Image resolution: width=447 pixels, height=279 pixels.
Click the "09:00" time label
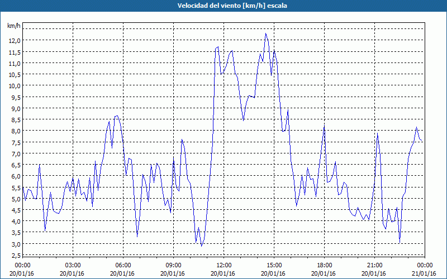(x=173, y=266)
